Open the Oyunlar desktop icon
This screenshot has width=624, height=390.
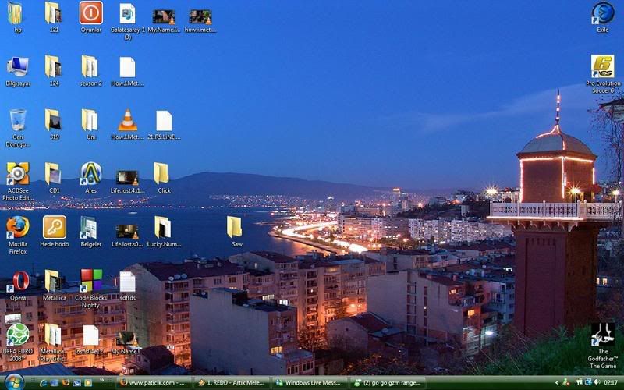click(90, 13)
